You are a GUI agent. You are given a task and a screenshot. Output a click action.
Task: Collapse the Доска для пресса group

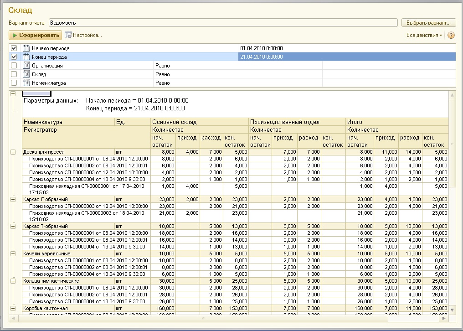(x=13, y=151)
